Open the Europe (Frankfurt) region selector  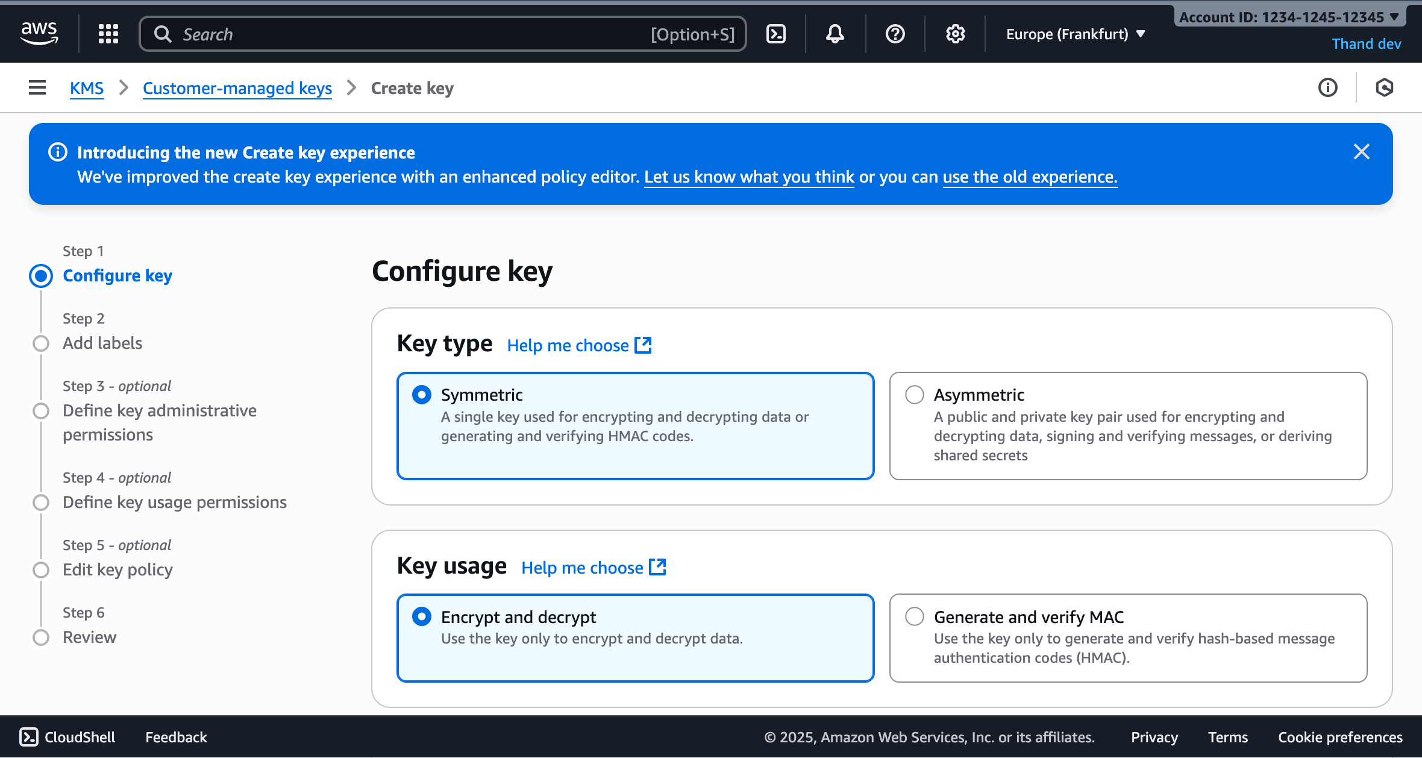click(1075, 34)
